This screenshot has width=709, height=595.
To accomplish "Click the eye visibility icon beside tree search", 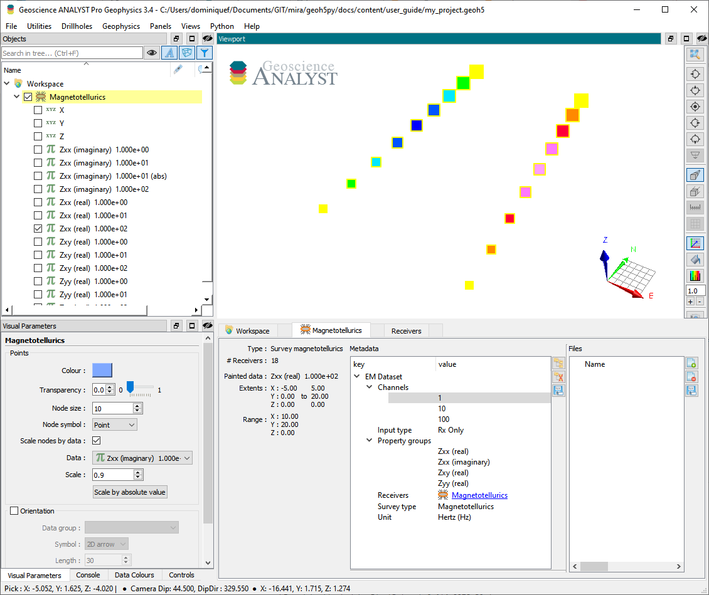I will point(152,53).
